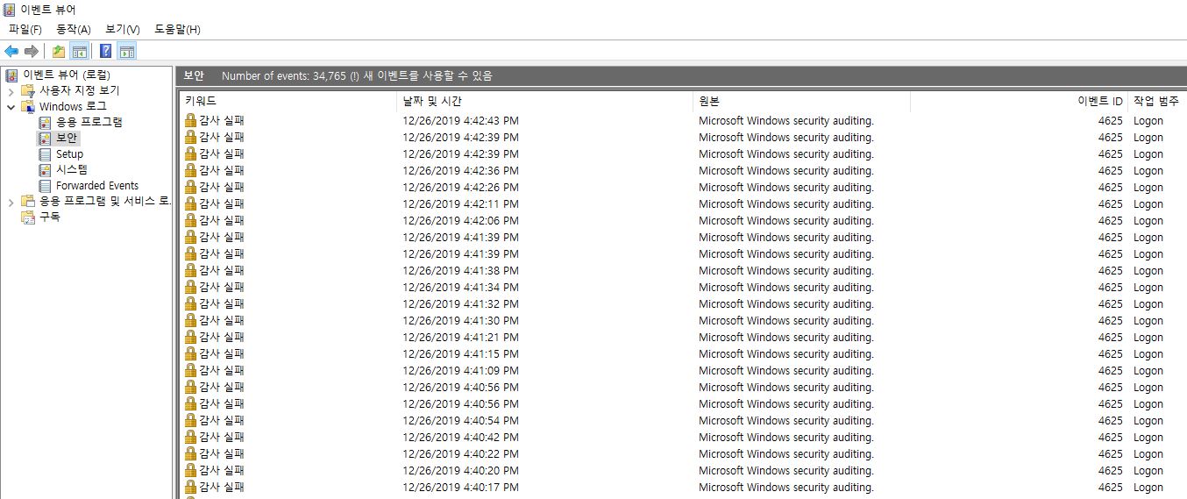This screenshot has width=1187, height=499.
Task: Select the event dated 12/26/2019 4:40:42 PM
Action: pyautogui.click(x=683, y=437)
